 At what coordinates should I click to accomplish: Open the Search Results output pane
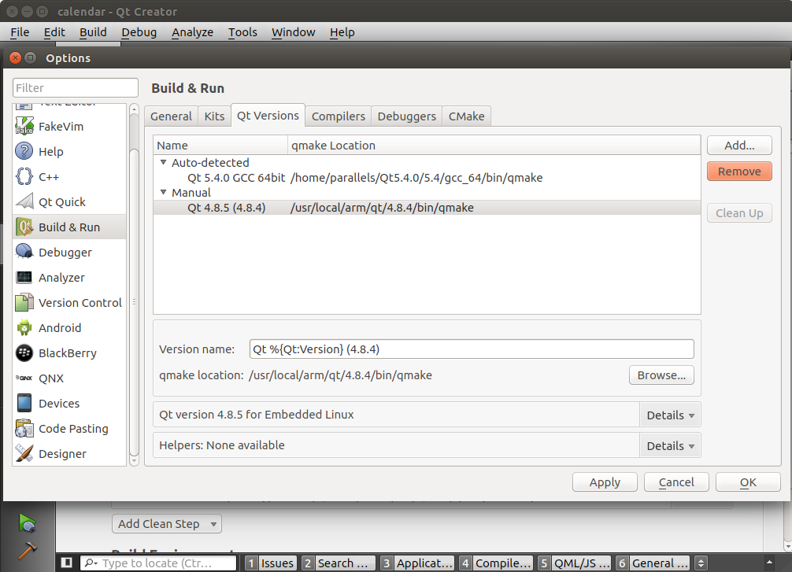(x=338, y=563)
